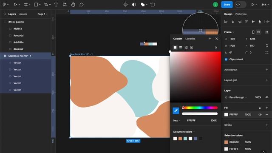Open the zoom 34% dropdown
Viewport: 272px width, 153px height.
pyautogui.click(x=265, y=5)
